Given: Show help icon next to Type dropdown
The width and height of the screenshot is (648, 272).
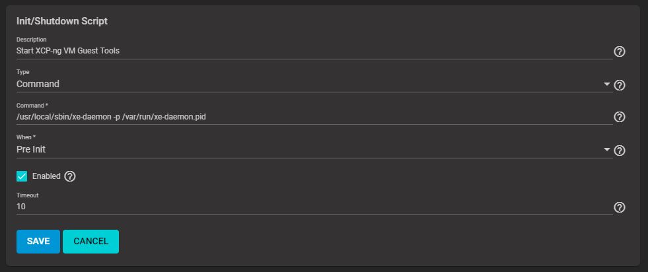Looking at the screenshot, I should pyautogui.click(x=619, y=85).
